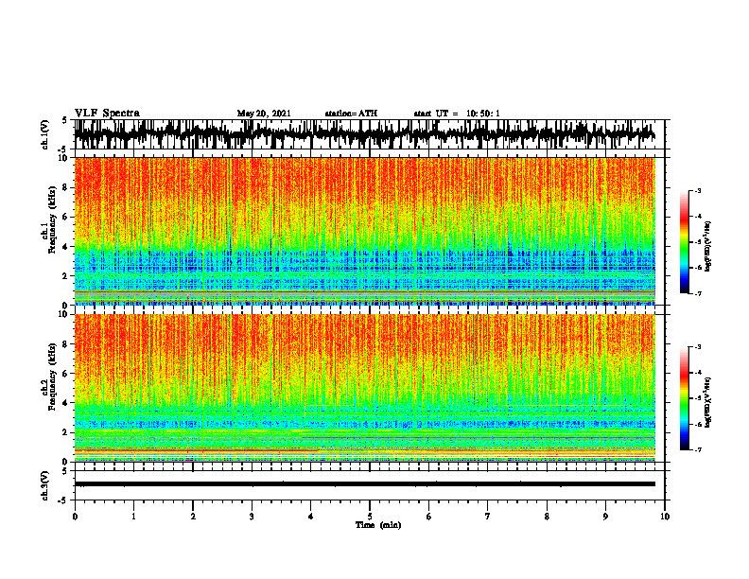Click the "8" kHz tick of ch.1 spectrogram

click(66, 187)
